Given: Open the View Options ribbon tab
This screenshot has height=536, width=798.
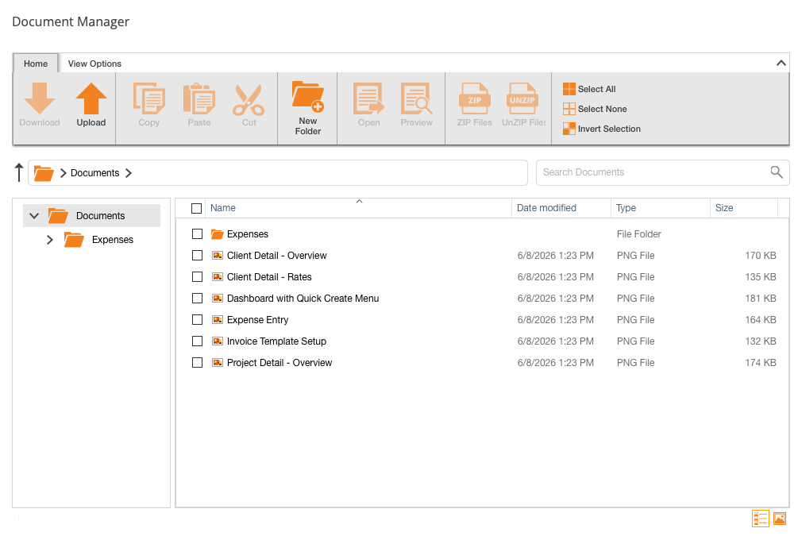Looking at the screenshot, I should pos(94,64).
